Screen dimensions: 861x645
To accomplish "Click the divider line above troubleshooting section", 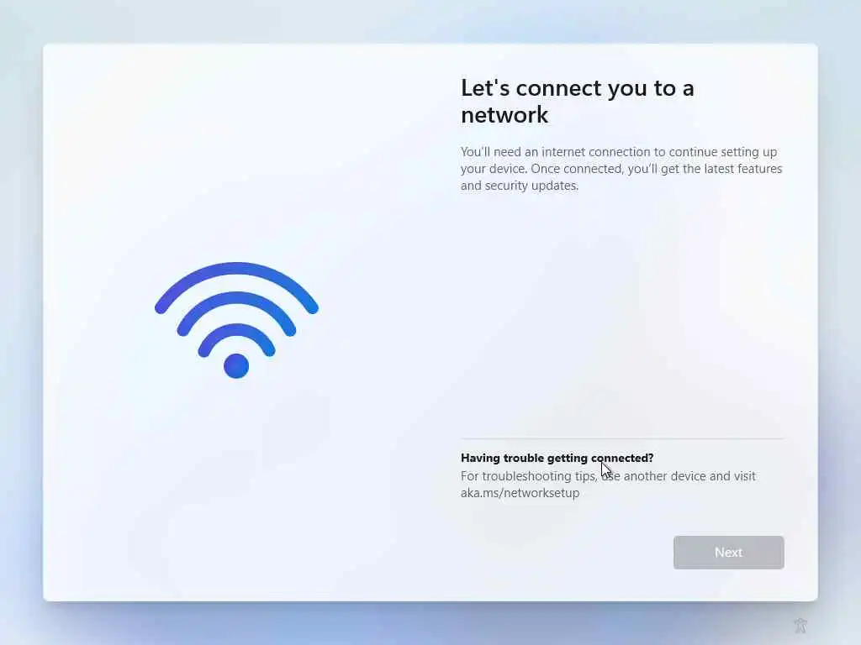I will (622, 438).
